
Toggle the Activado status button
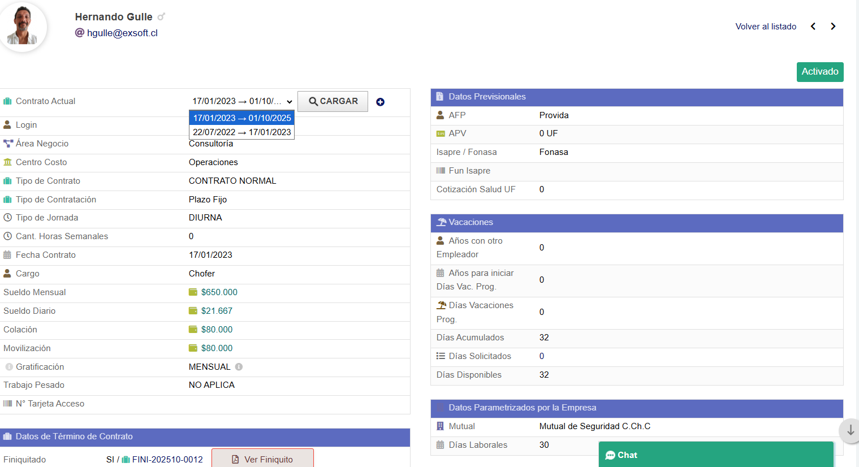tap(819, 72)
